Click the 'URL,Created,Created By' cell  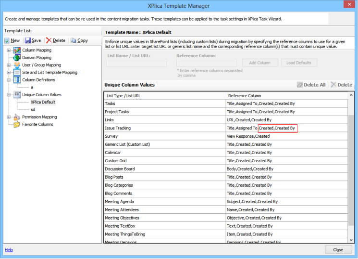pyautogui.click(x=287, y=120)
